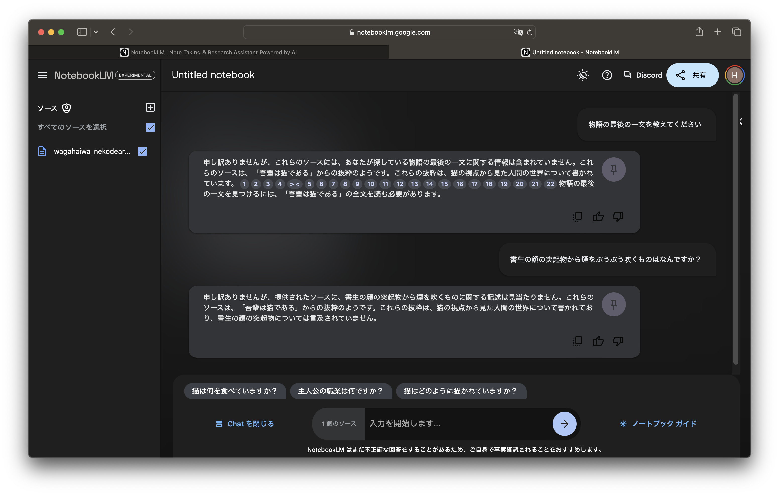The width and height of the screenshot is (779, 495).
Task: Pin the first response to notes
Action: [613, 170]
